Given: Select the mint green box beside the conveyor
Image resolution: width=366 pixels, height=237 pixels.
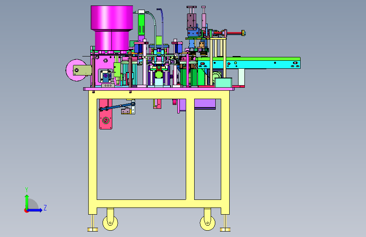Looking at the screenshot, I should (223, 83).
